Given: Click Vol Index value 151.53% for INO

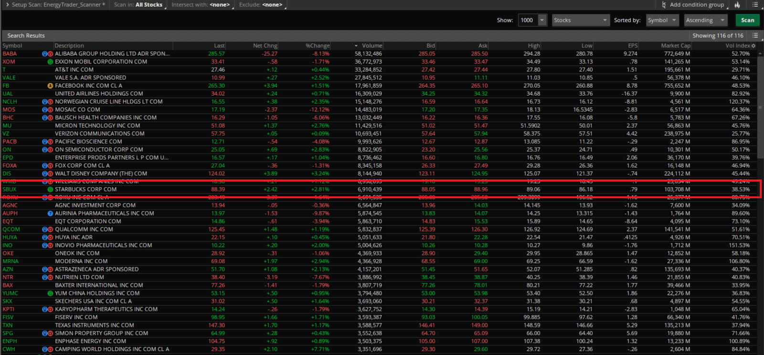Looking at the screenshot, I should pyautogui.click(x=739, y=245).
